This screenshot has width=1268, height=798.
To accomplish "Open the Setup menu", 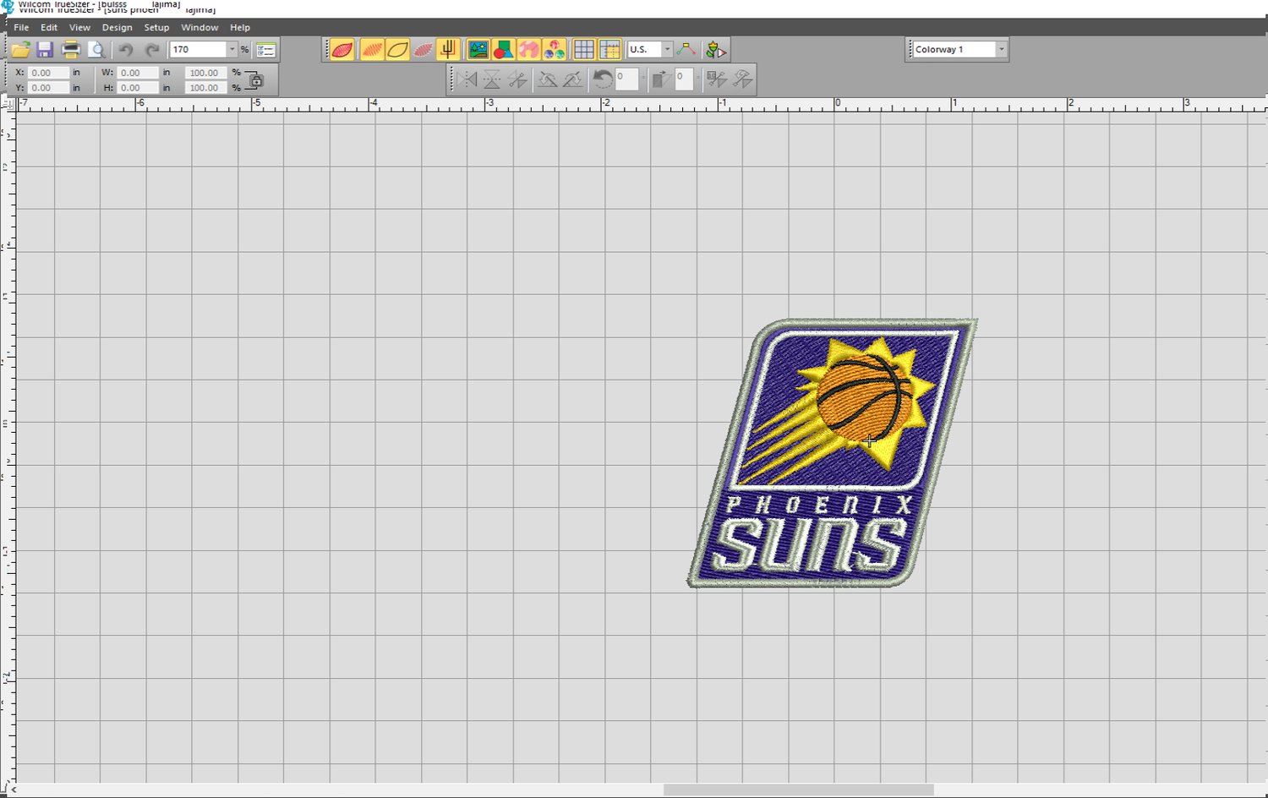I will 156,27.
